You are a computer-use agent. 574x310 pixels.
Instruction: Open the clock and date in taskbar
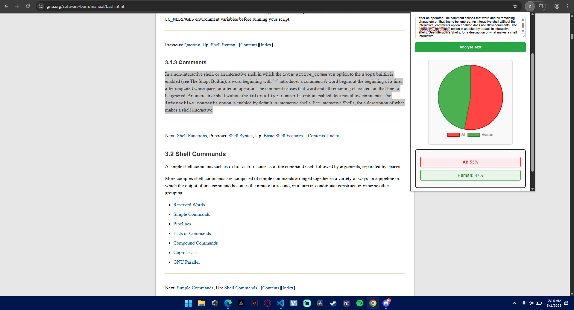(x=554, y=303)
